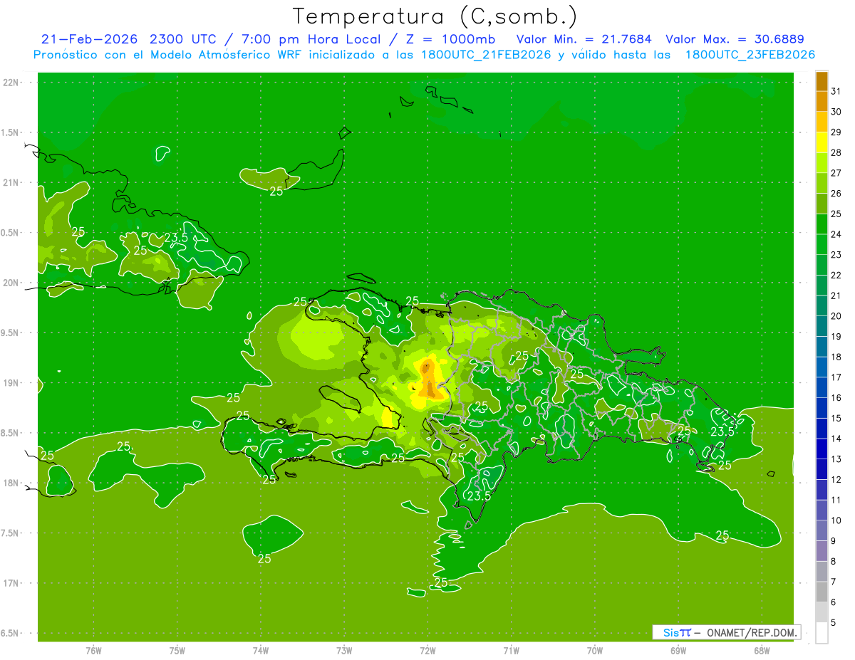The image size is (855, 660).
Task: Click the colorbar tick label "30"
Action: pyautogui.click(x=836, y=112)
